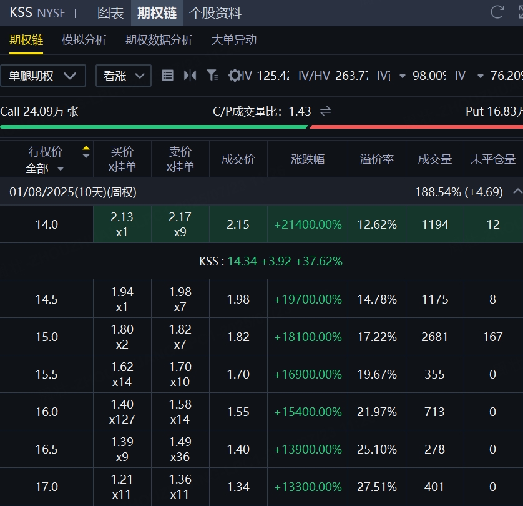Open the 期权数据分析 sub-tab
Viewport: 523px width, 506px height.
click(x=159, y=40)
